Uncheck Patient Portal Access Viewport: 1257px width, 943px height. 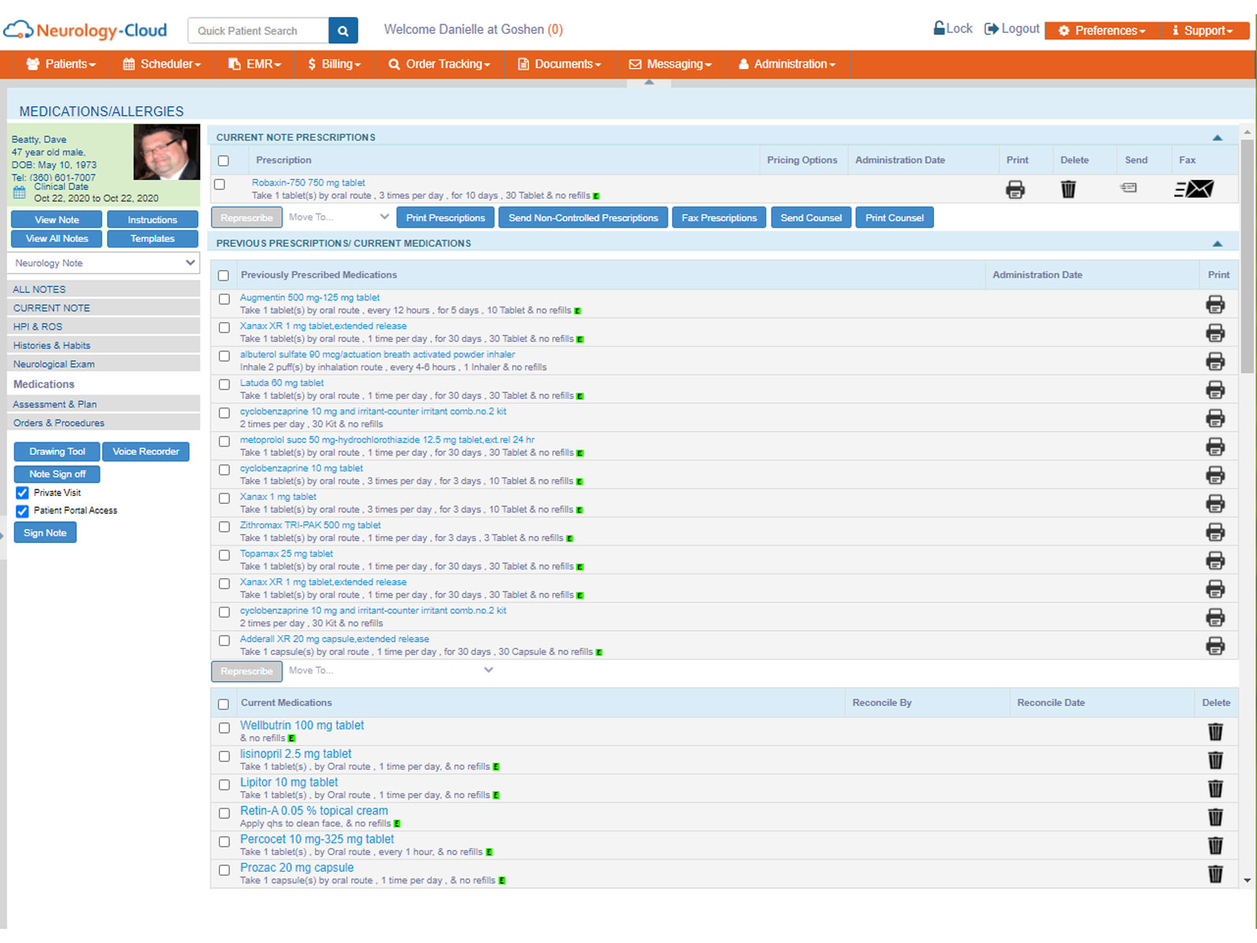click(x=22, y=511)
